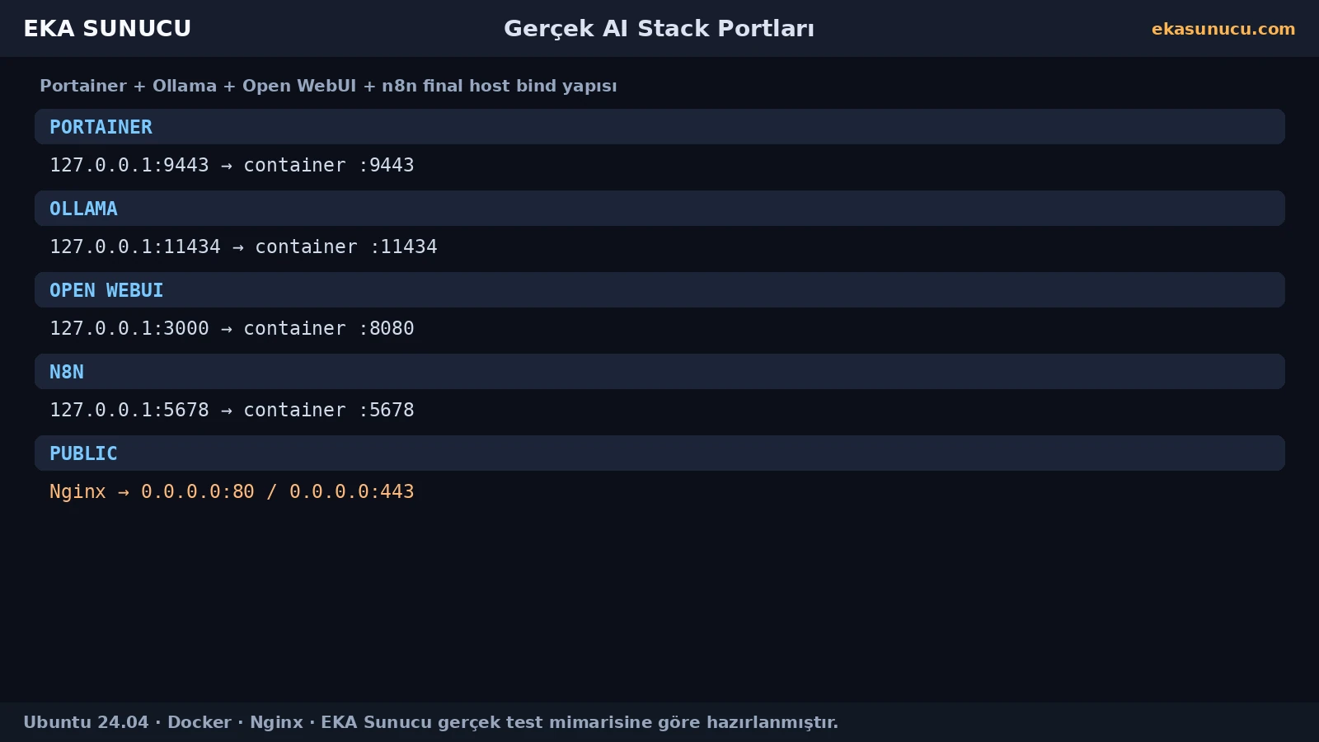Select the OPEN WEBUI section header
This screenshot has width=1319, height=742.
(659, 290)
